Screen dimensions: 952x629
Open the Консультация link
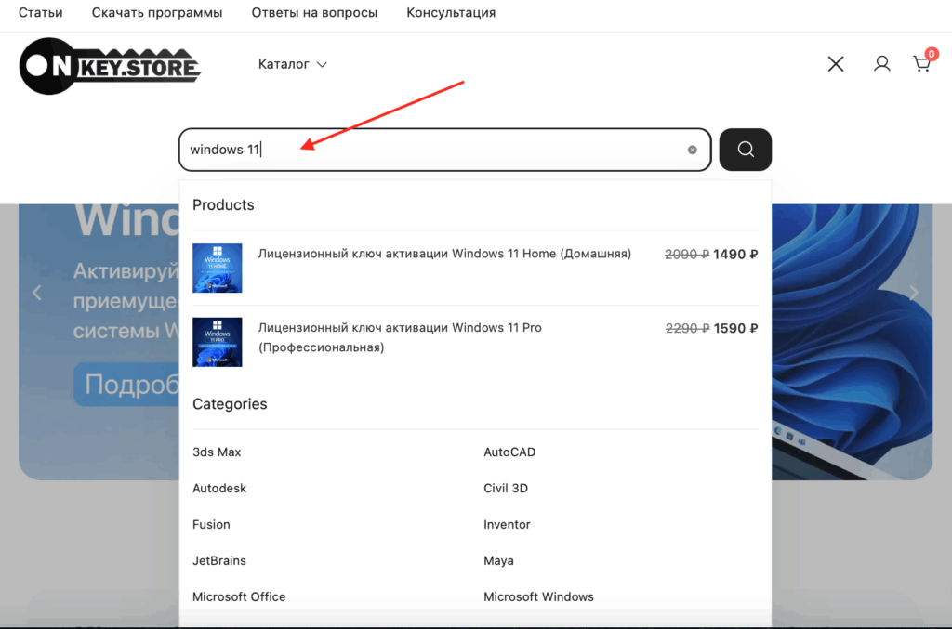(451, 13)
